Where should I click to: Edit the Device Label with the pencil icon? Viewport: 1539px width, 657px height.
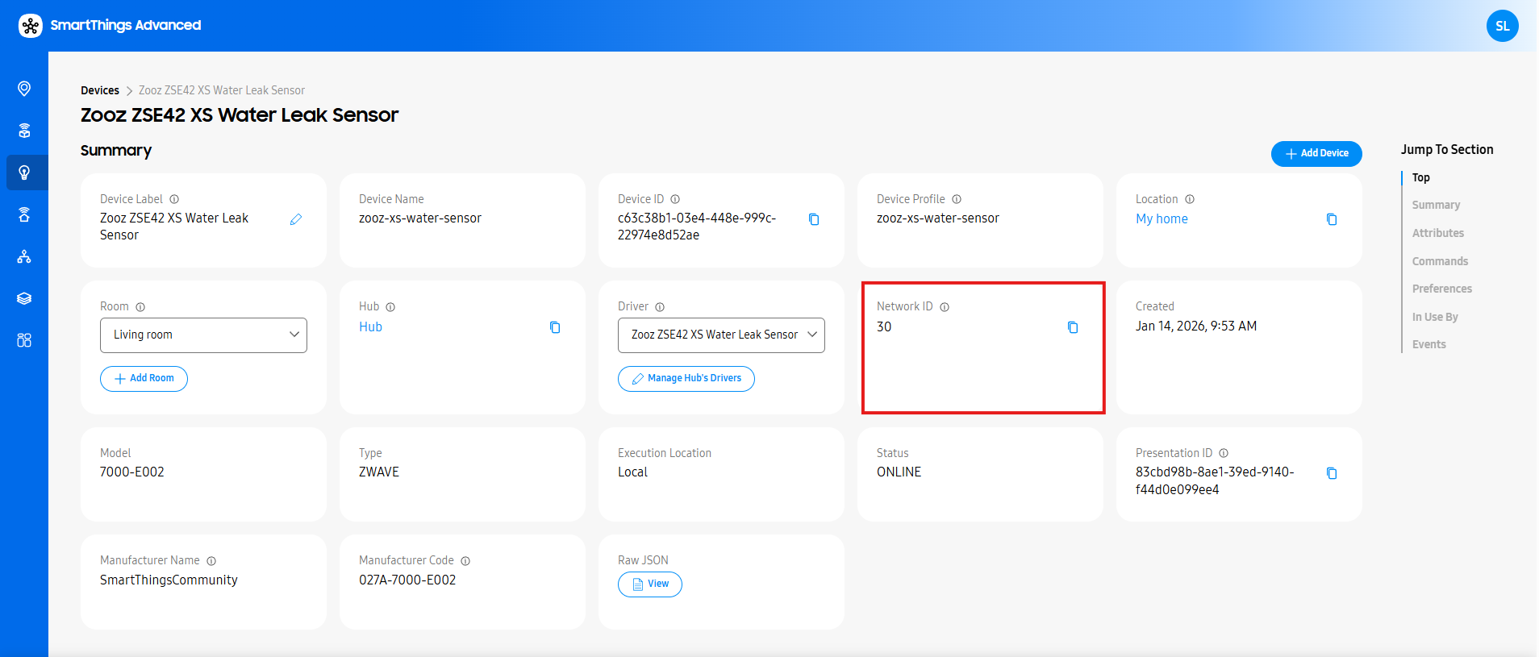click(x=296, y=219)
